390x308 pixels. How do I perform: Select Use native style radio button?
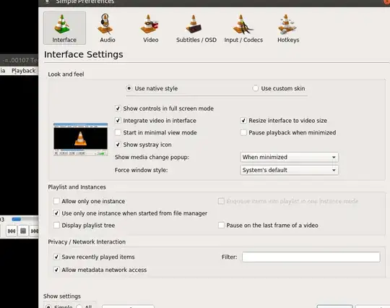[x=129, y=88]
